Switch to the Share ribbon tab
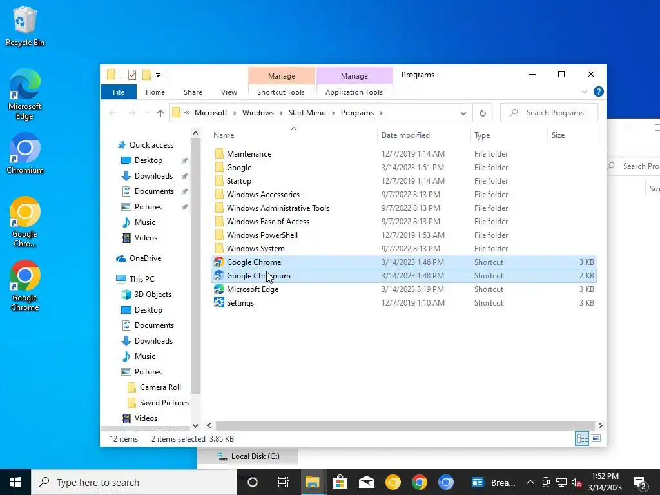The width and height of the screenshot is (660, 495). click(x=193, y=92)
